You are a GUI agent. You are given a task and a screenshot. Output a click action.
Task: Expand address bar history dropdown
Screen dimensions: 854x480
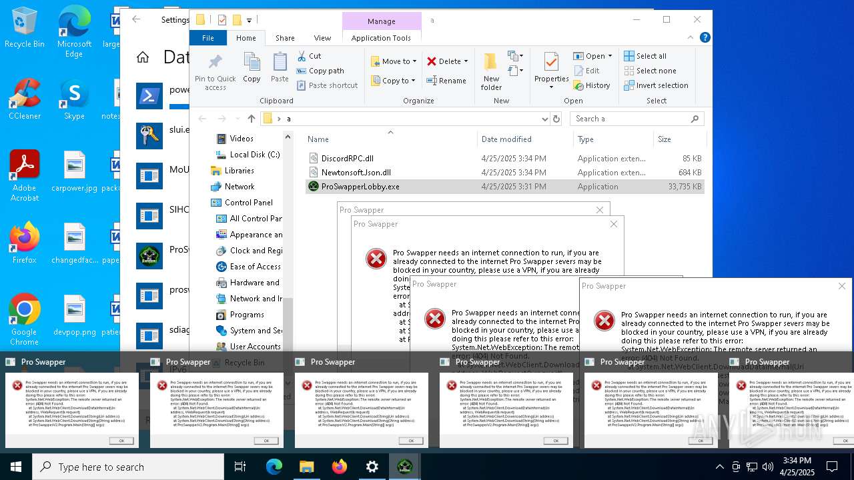coord(544,119)
